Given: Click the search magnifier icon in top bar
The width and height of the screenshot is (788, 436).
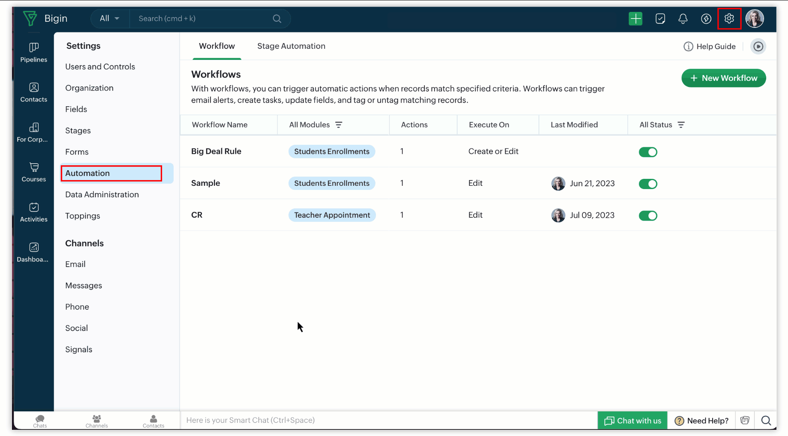Looking at the screenshot, I should [x=277, y=18].
